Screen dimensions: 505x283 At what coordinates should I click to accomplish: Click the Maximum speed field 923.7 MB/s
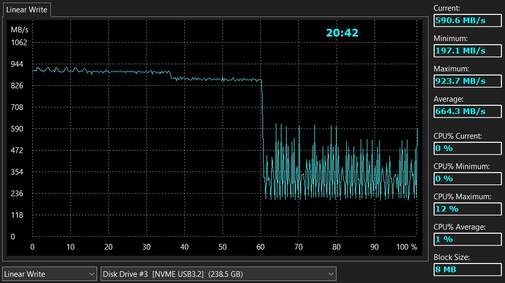pos(467,81)
